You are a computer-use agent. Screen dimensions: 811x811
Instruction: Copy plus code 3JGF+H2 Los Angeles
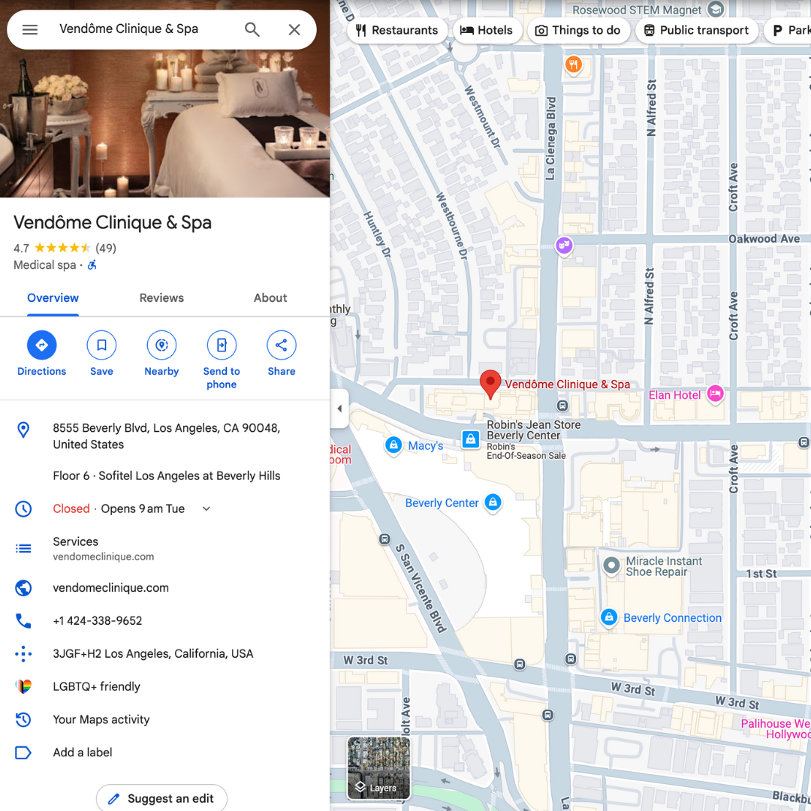pyautogui.click(x=153, y=654)
